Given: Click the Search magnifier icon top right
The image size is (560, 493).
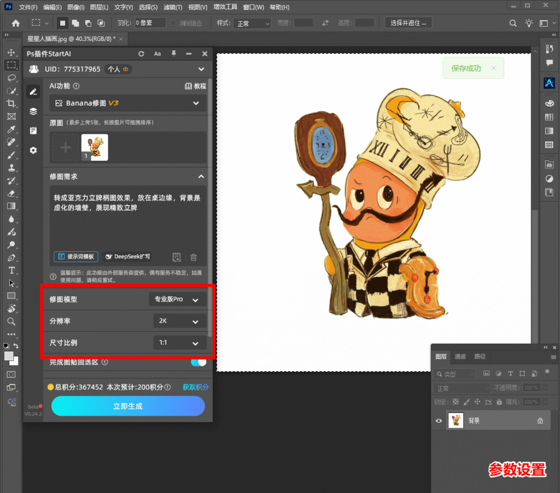Looking at the screenshot, I should coord(513,23).
